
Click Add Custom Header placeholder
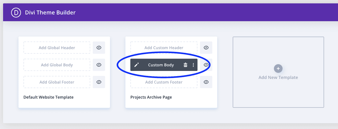(x=164, y=48)
